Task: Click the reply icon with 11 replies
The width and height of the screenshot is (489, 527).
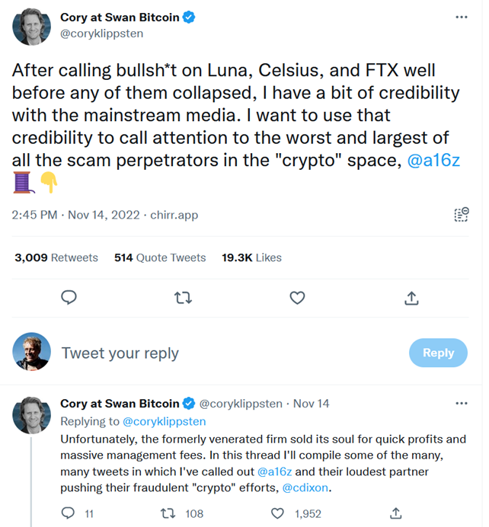Action: [x=69, y=513]
